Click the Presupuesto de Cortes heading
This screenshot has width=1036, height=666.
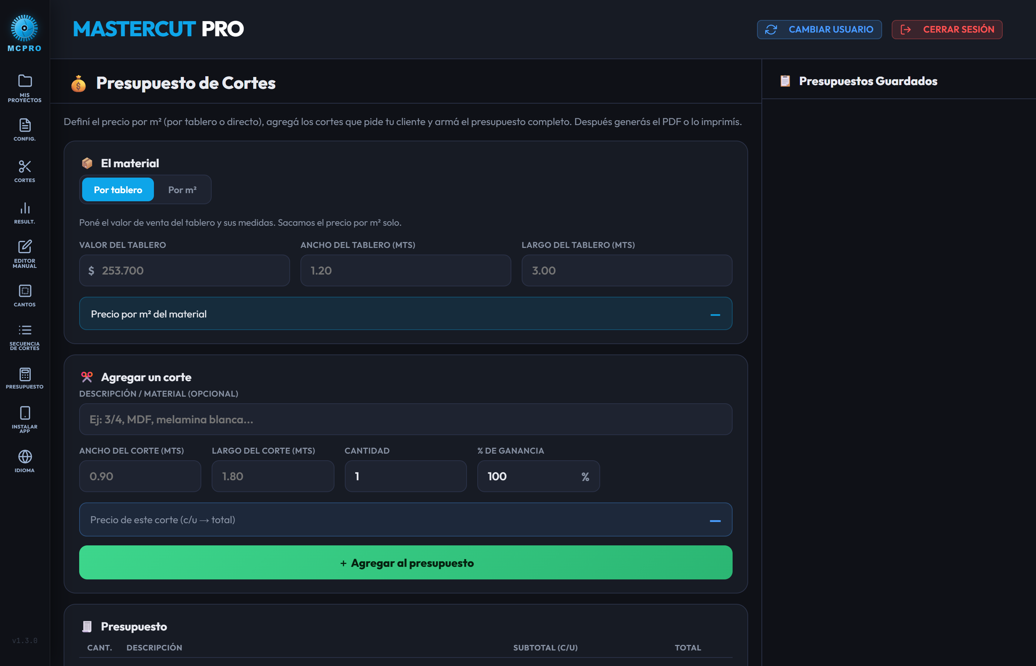click(185, 83)
